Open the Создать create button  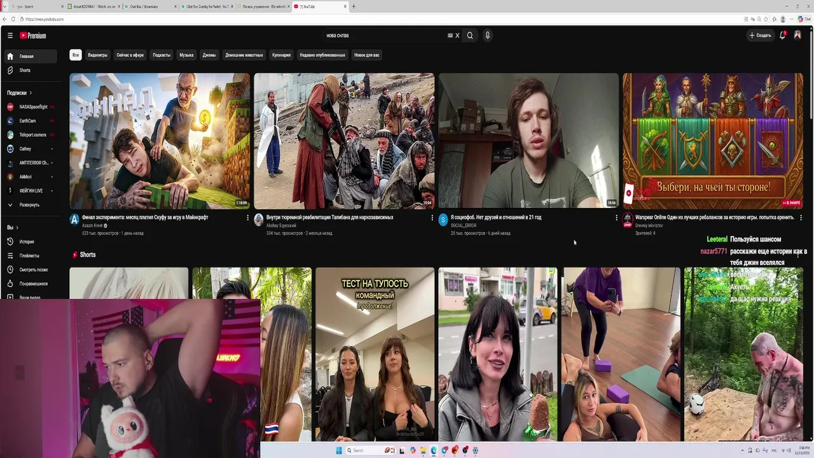[760, 36]
